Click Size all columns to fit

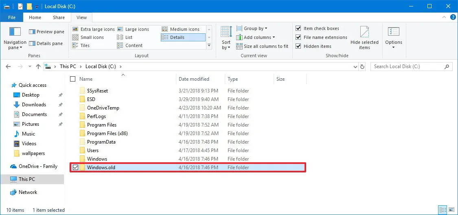(x=262, y=46)
